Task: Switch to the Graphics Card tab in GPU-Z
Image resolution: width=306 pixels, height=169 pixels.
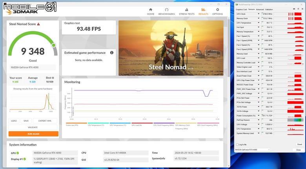Action: click(241, 9)
